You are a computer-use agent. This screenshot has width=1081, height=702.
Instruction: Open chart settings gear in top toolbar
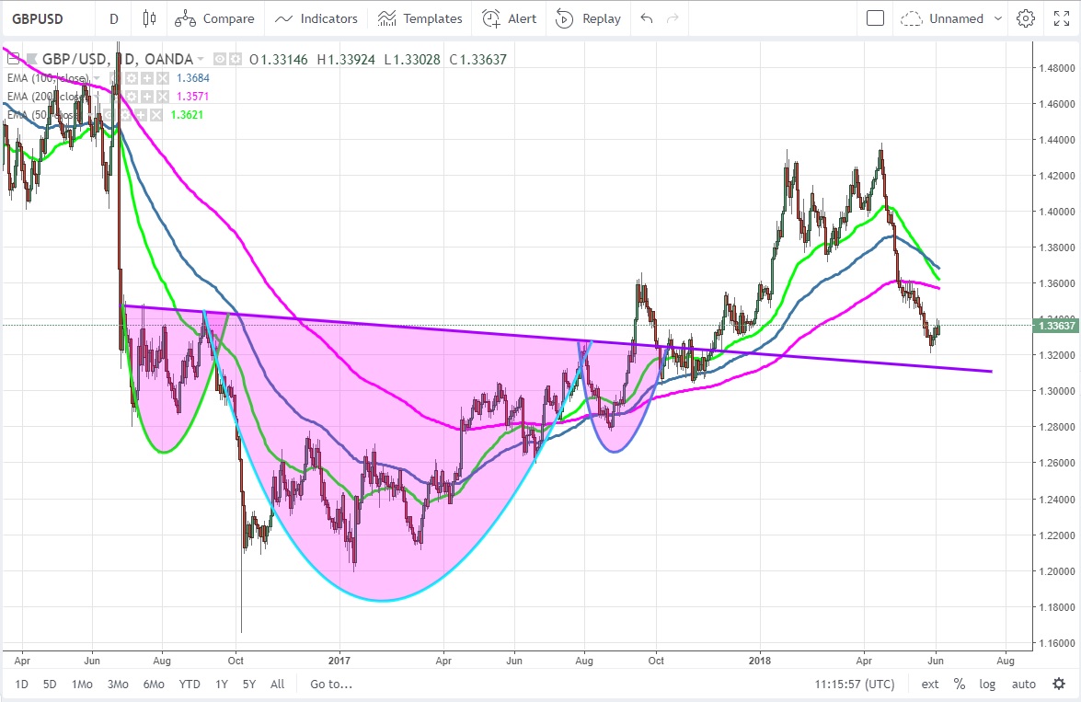tap(1026, 18)
